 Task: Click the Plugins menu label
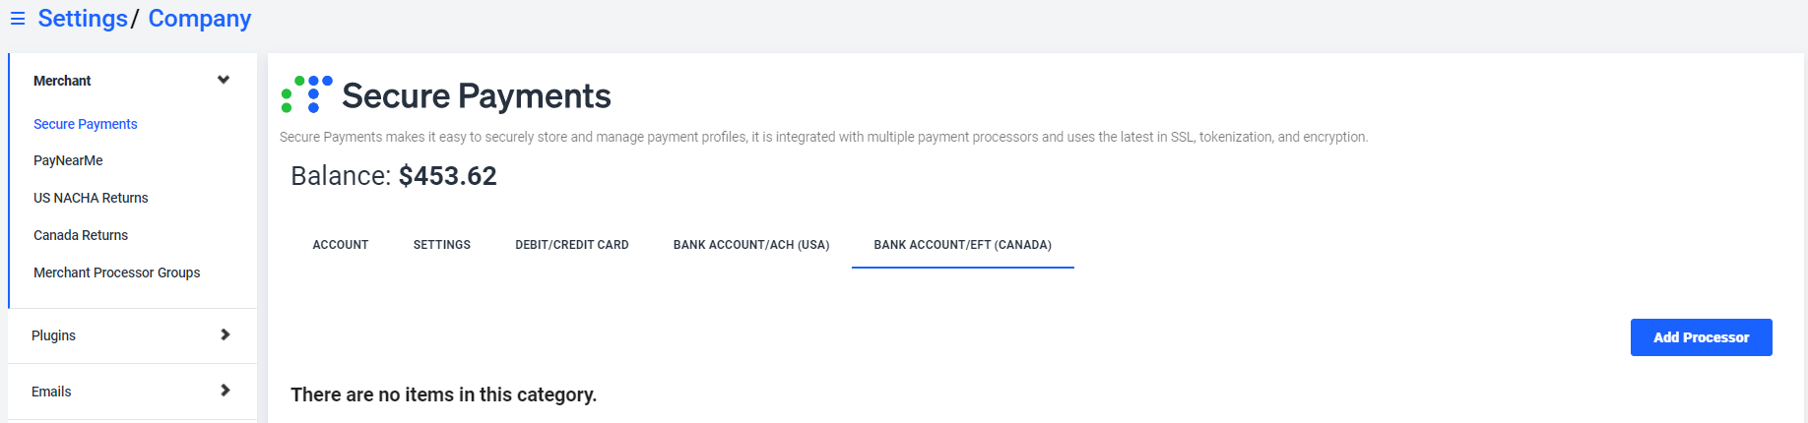click(x=53, y=335)
